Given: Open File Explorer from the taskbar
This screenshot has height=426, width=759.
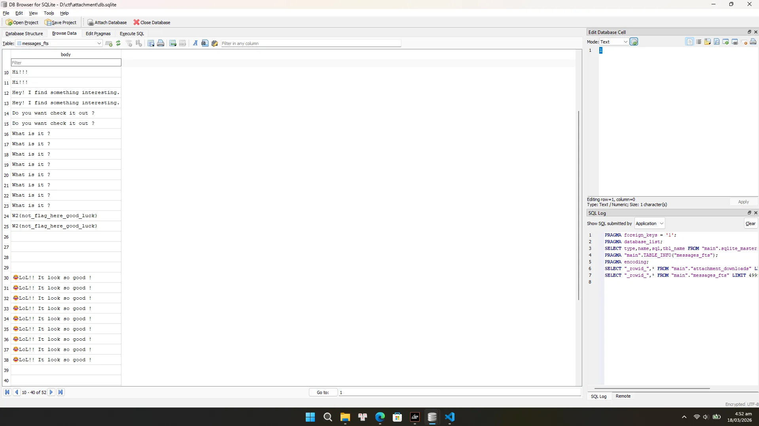Looking at the screenshot, I should pos(345,417).
